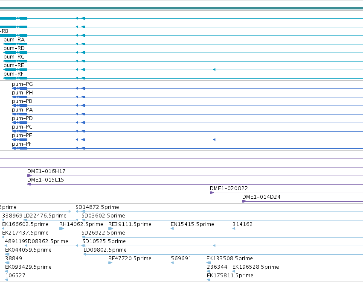Click the 569691 EST arrow

pyautogui.click(x=172, y=263)
